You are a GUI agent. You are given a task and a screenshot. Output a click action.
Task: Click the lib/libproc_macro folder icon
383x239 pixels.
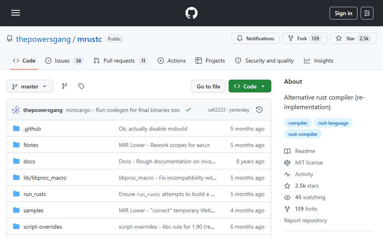[16, 178]
